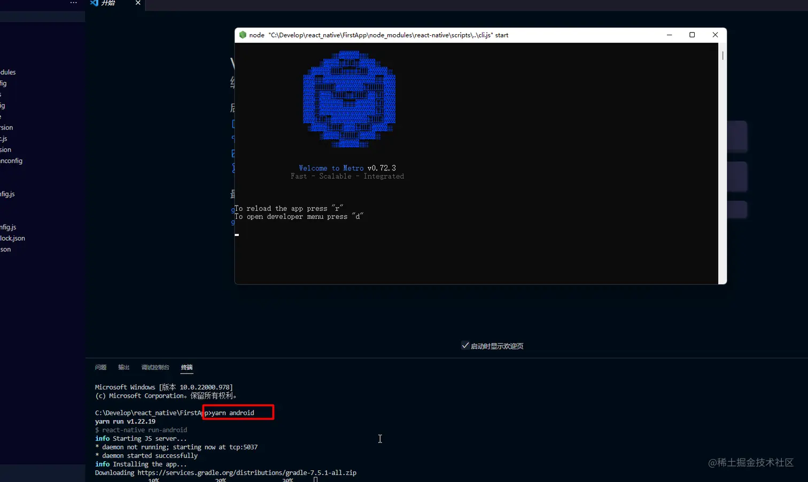Switch to the 终端 panel tab

tap(187, 367)
